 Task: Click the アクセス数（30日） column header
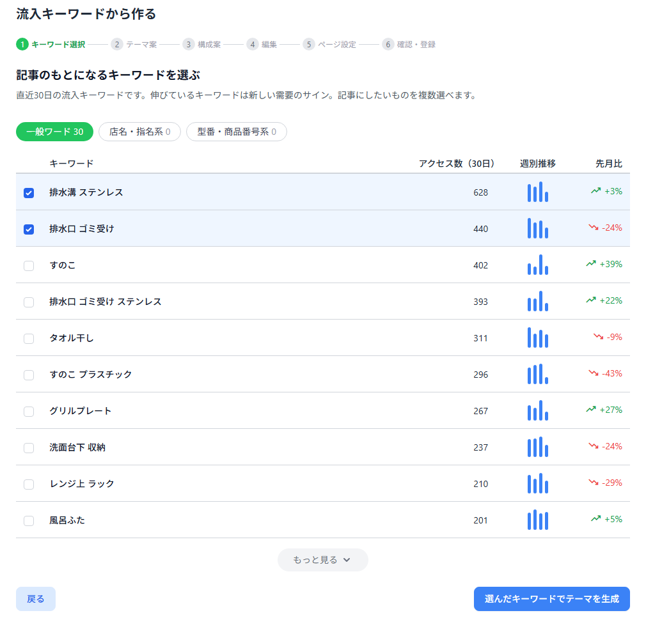(457, 164)
